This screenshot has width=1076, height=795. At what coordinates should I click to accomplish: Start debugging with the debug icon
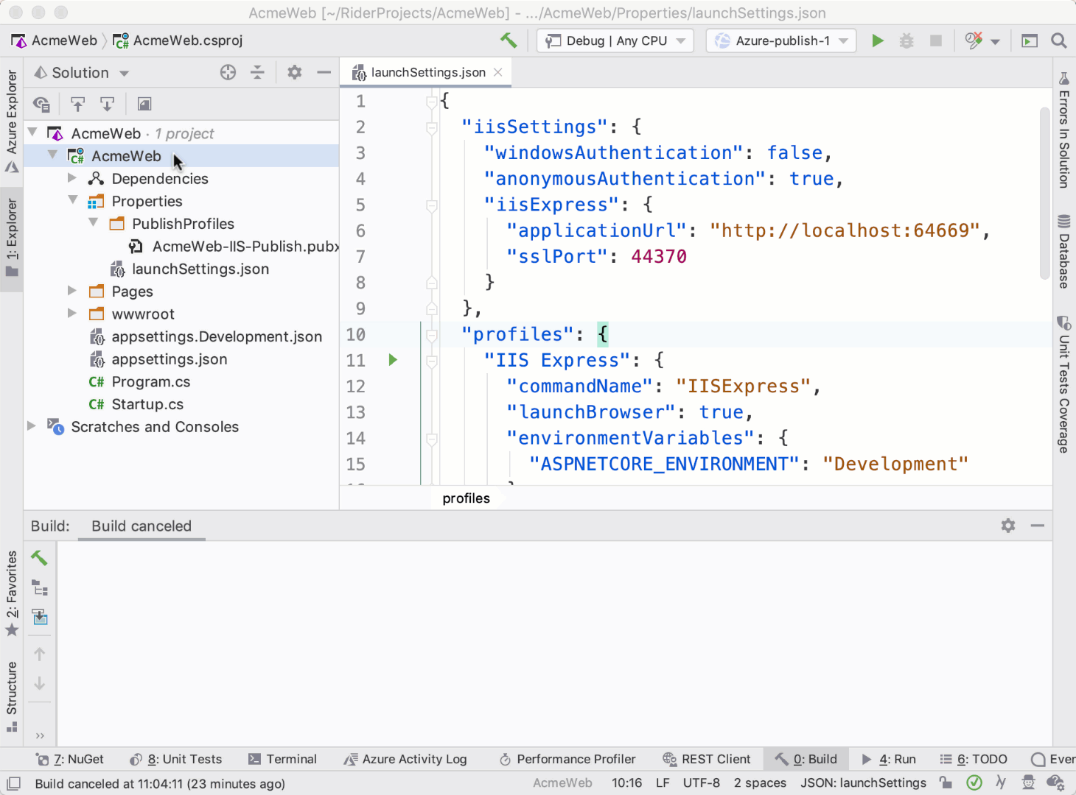pos(906,40)
